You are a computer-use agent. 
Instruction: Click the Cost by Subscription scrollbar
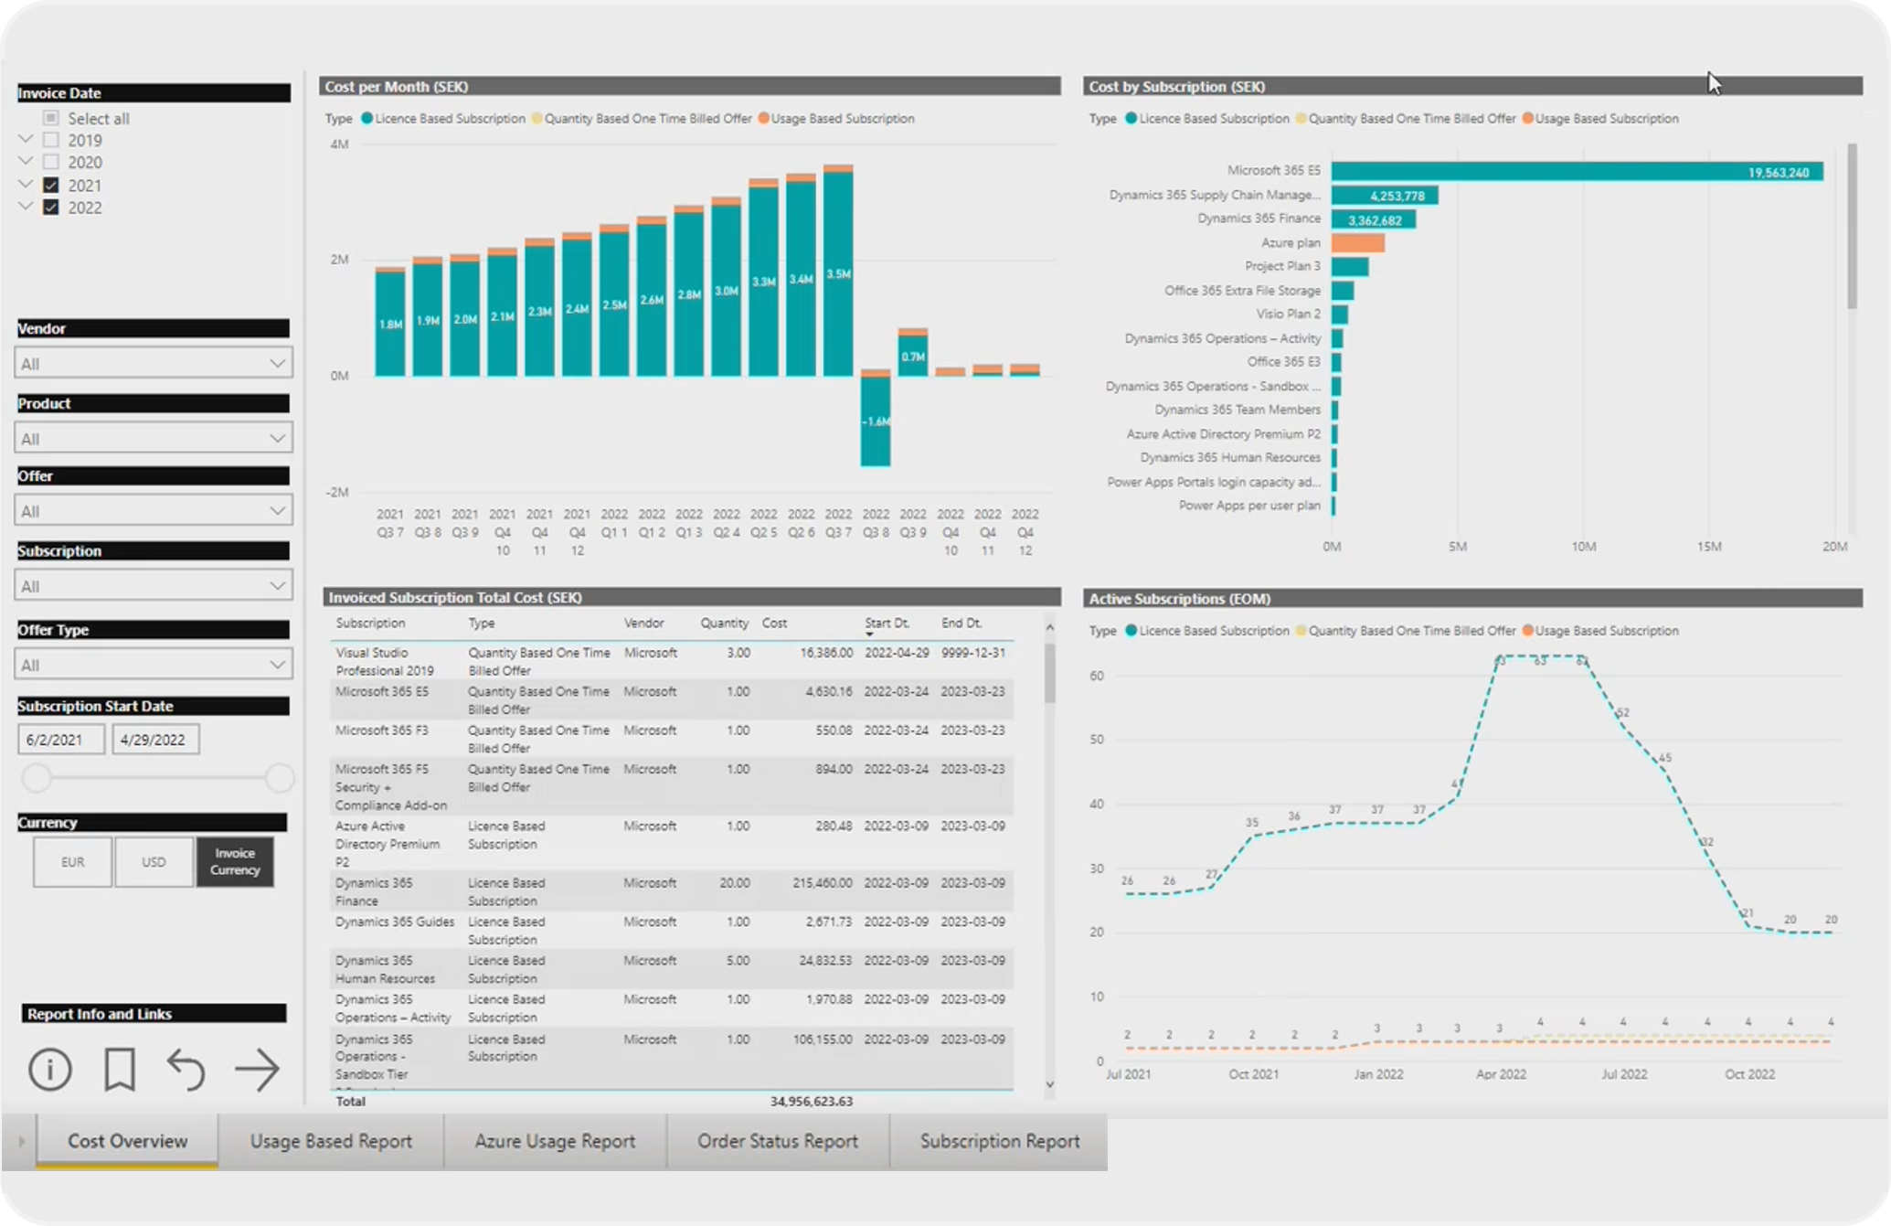point(1852,226)
